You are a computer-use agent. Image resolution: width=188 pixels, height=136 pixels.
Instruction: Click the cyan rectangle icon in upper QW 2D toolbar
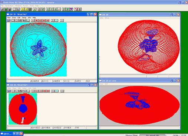pos(56,20)
